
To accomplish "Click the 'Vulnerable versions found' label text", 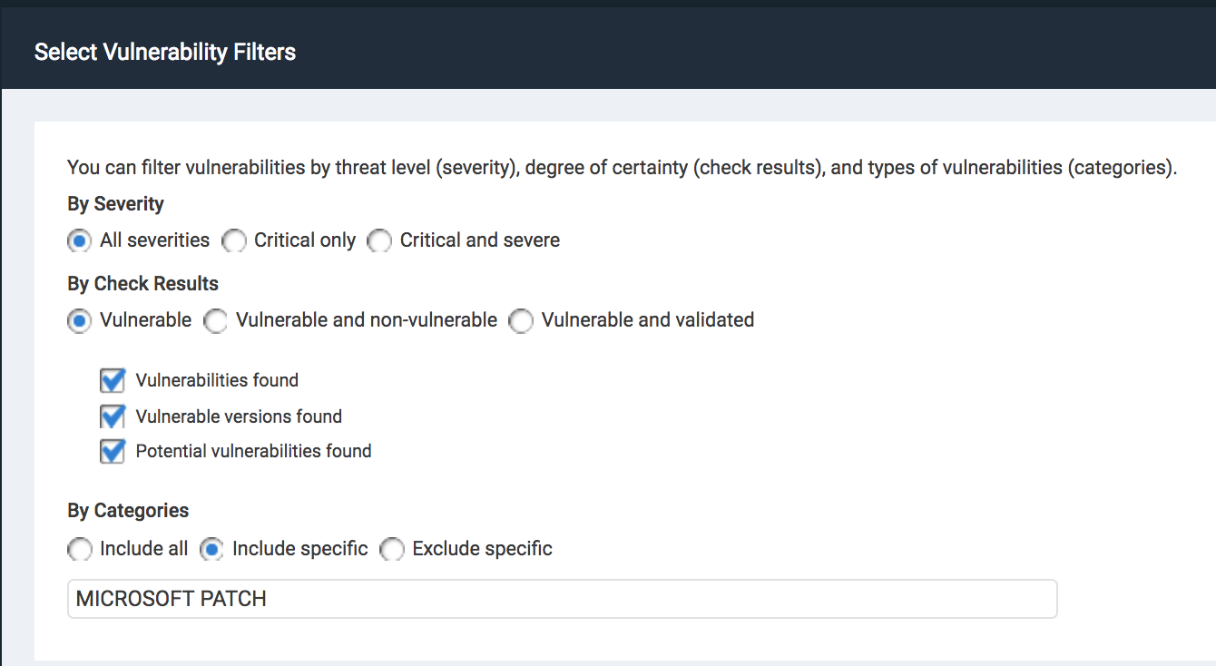I will pyautogui.click(x=239, y=416).
